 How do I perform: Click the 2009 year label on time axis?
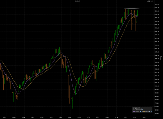click(70, 117)
